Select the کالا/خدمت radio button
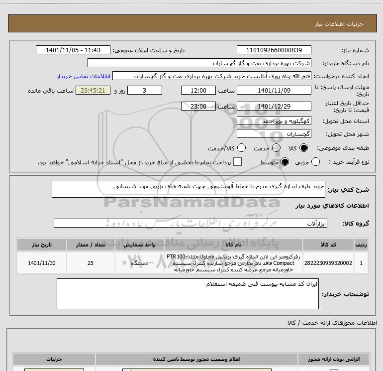This screenshot has width=383, height=371. [241, 148]
